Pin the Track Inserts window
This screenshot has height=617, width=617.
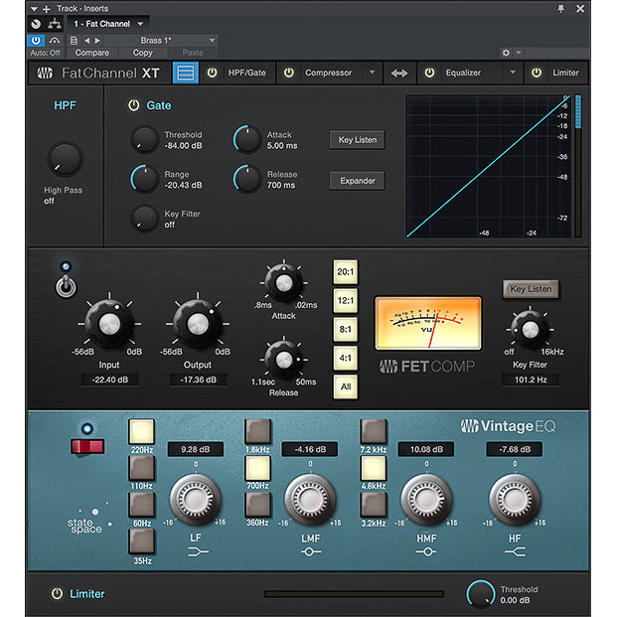(x=560, y=9)
